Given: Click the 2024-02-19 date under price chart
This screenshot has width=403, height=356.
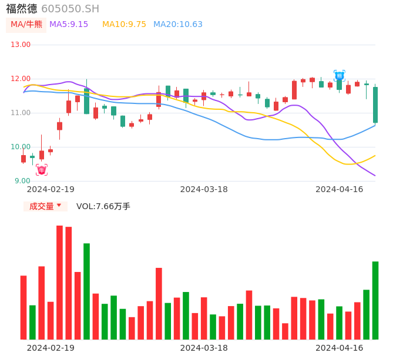Looking at the screenshot, I should [x=51, y=189].
